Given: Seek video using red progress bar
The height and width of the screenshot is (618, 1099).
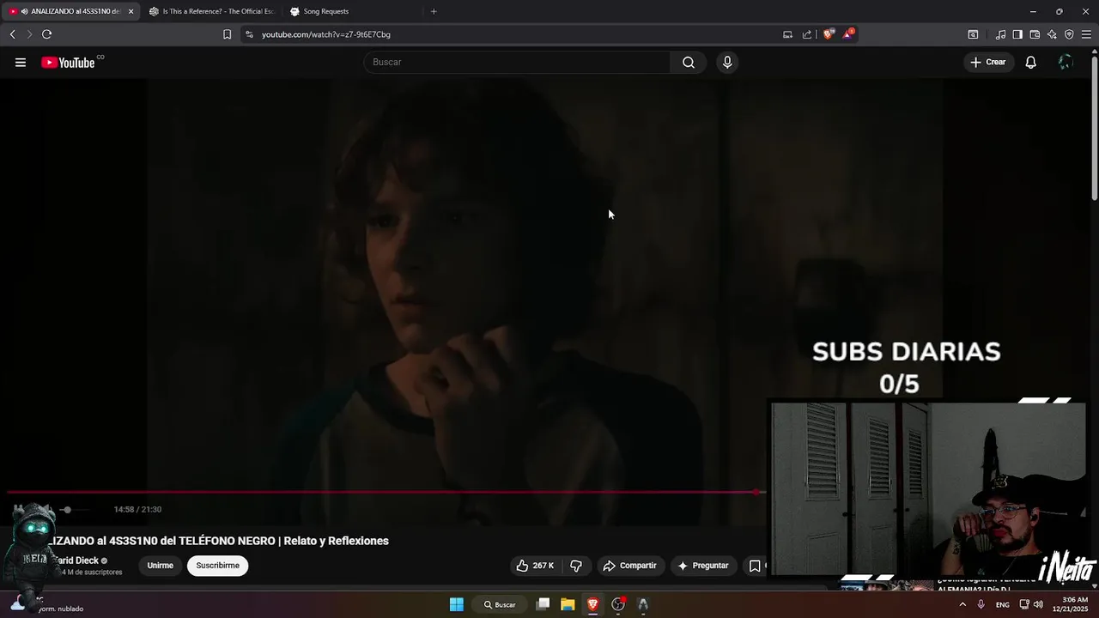Looking at the screenshot, I should pyautogui.click(x=385, y=493).
